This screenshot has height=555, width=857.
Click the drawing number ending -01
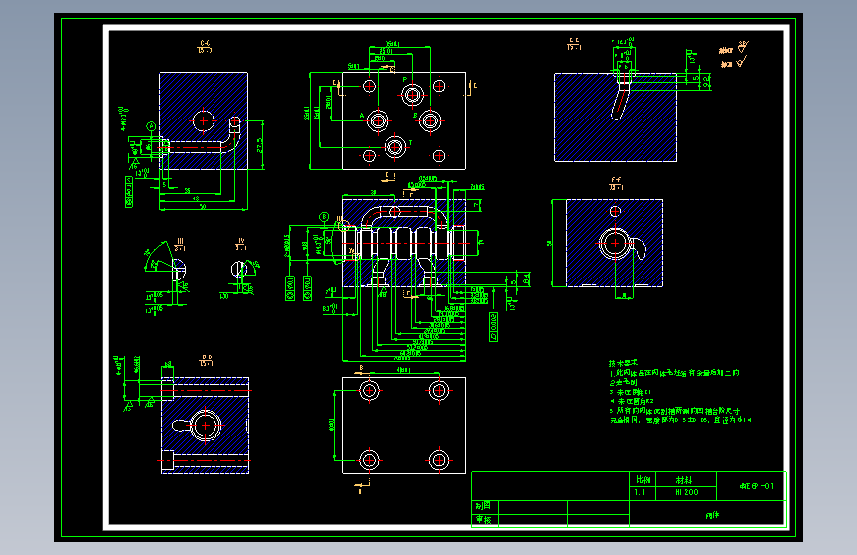pyautogui.click(x=757, y=486)
